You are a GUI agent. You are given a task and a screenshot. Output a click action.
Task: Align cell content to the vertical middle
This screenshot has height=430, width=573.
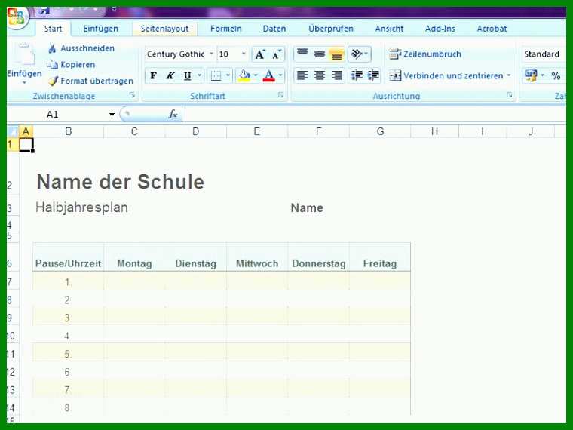click(320, 54)
